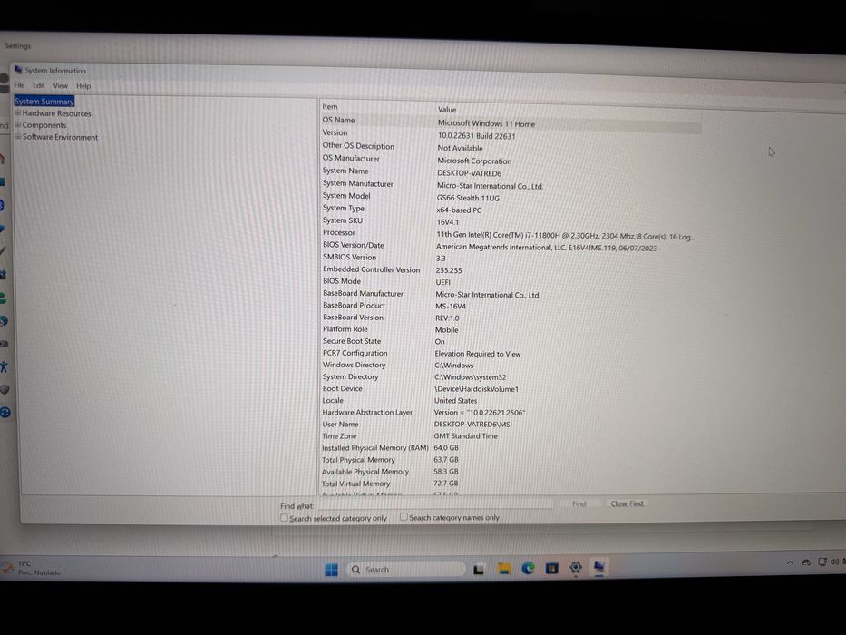Select the BIOS Mode row

[x=511, y=282]
